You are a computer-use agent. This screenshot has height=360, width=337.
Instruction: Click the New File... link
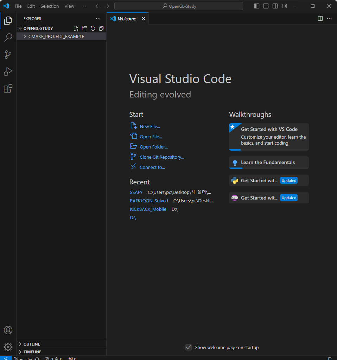pos(150,126)
